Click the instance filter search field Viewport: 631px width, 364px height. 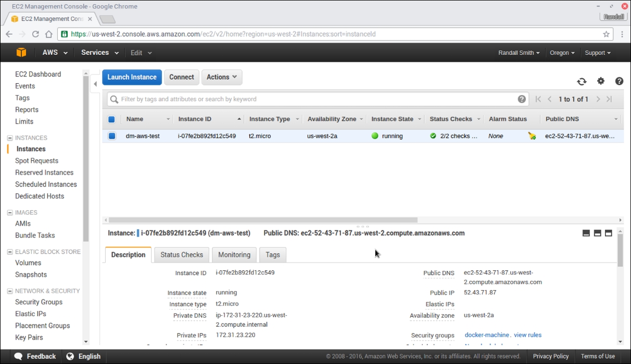[318, 99]
